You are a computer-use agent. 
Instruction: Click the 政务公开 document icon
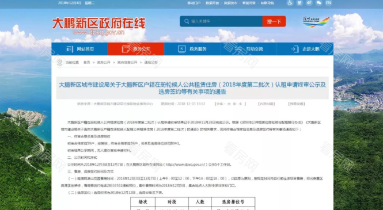point(126,49)
